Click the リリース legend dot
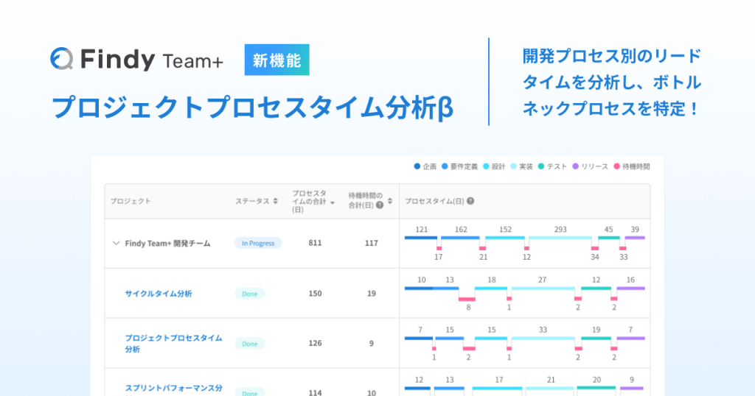 pos(575,166)
